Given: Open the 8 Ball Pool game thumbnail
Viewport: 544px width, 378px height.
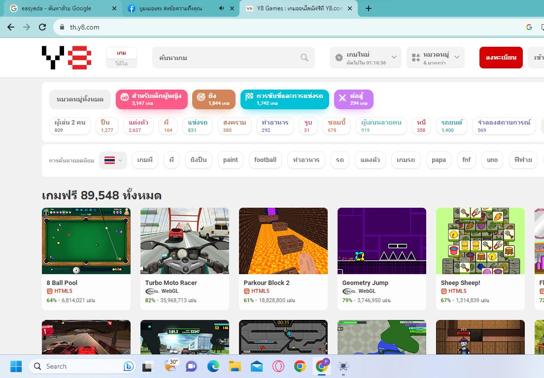Looking at the screenshot, I should click(86, 241).
